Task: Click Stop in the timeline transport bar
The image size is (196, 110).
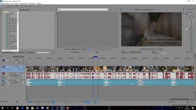Action: pyautogui.click(x=39, y=102)
